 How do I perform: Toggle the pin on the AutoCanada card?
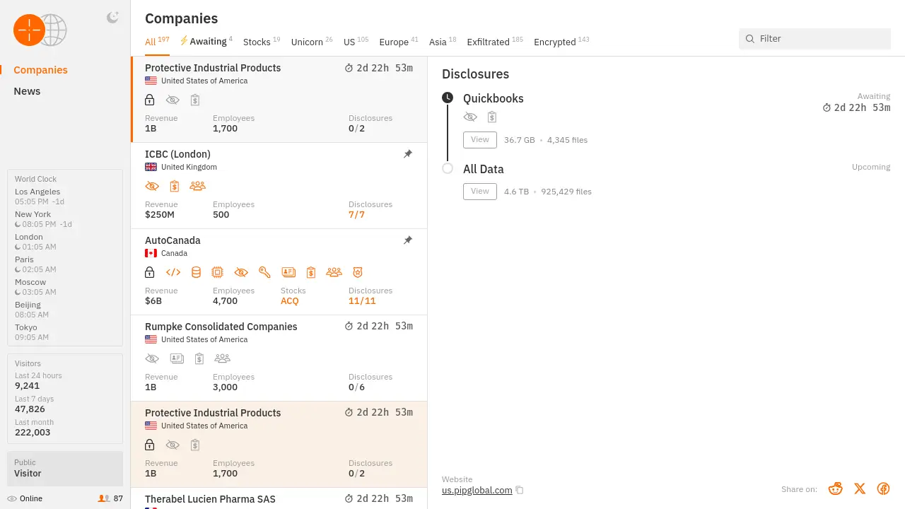(x=408, y=240)
